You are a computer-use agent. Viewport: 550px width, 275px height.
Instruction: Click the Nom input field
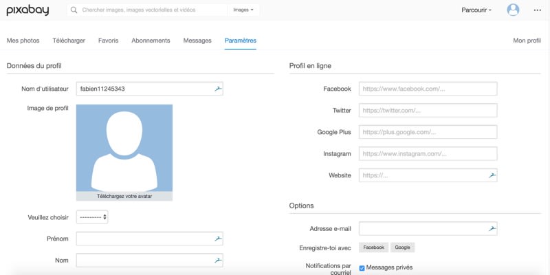click(x=149, y=261)
